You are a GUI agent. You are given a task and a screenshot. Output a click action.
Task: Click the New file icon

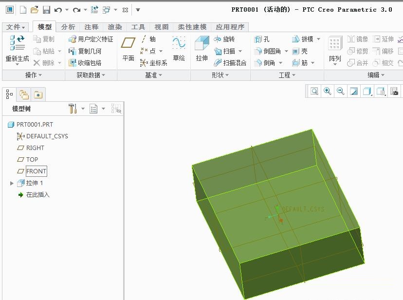[23, 10]
